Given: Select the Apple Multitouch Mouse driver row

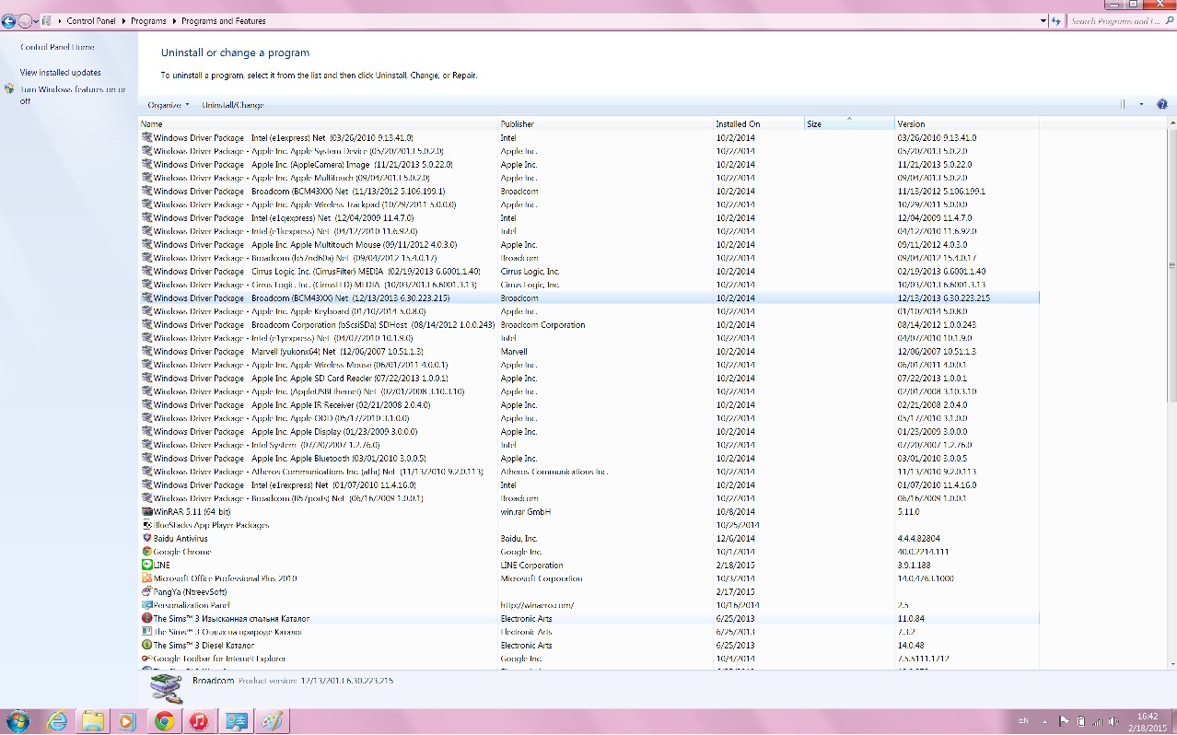Looking at the screenshot, I should pyautogui.click(x=589, y=244).
